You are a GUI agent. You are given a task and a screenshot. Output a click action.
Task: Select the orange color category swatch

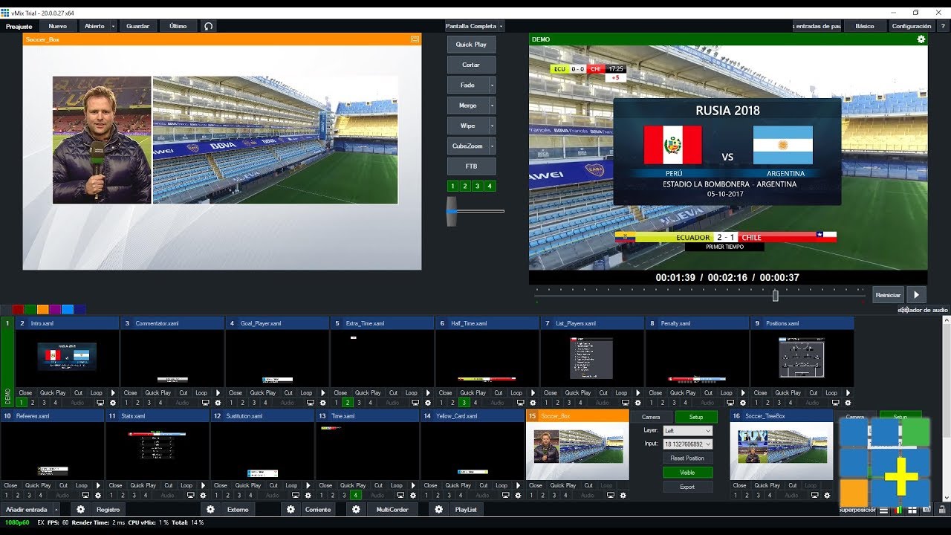pyautogui.click(x=43, y=309)
